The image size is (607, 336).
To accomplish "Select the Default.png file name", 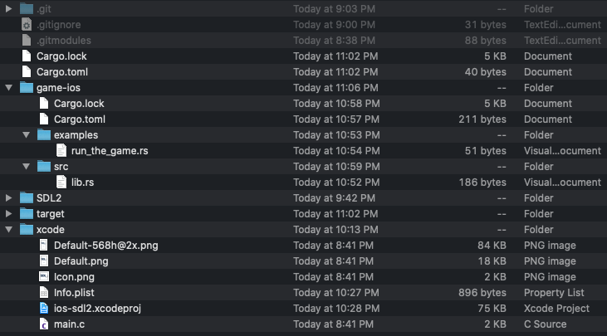I will pyautogui.click(x=81, y=261).
